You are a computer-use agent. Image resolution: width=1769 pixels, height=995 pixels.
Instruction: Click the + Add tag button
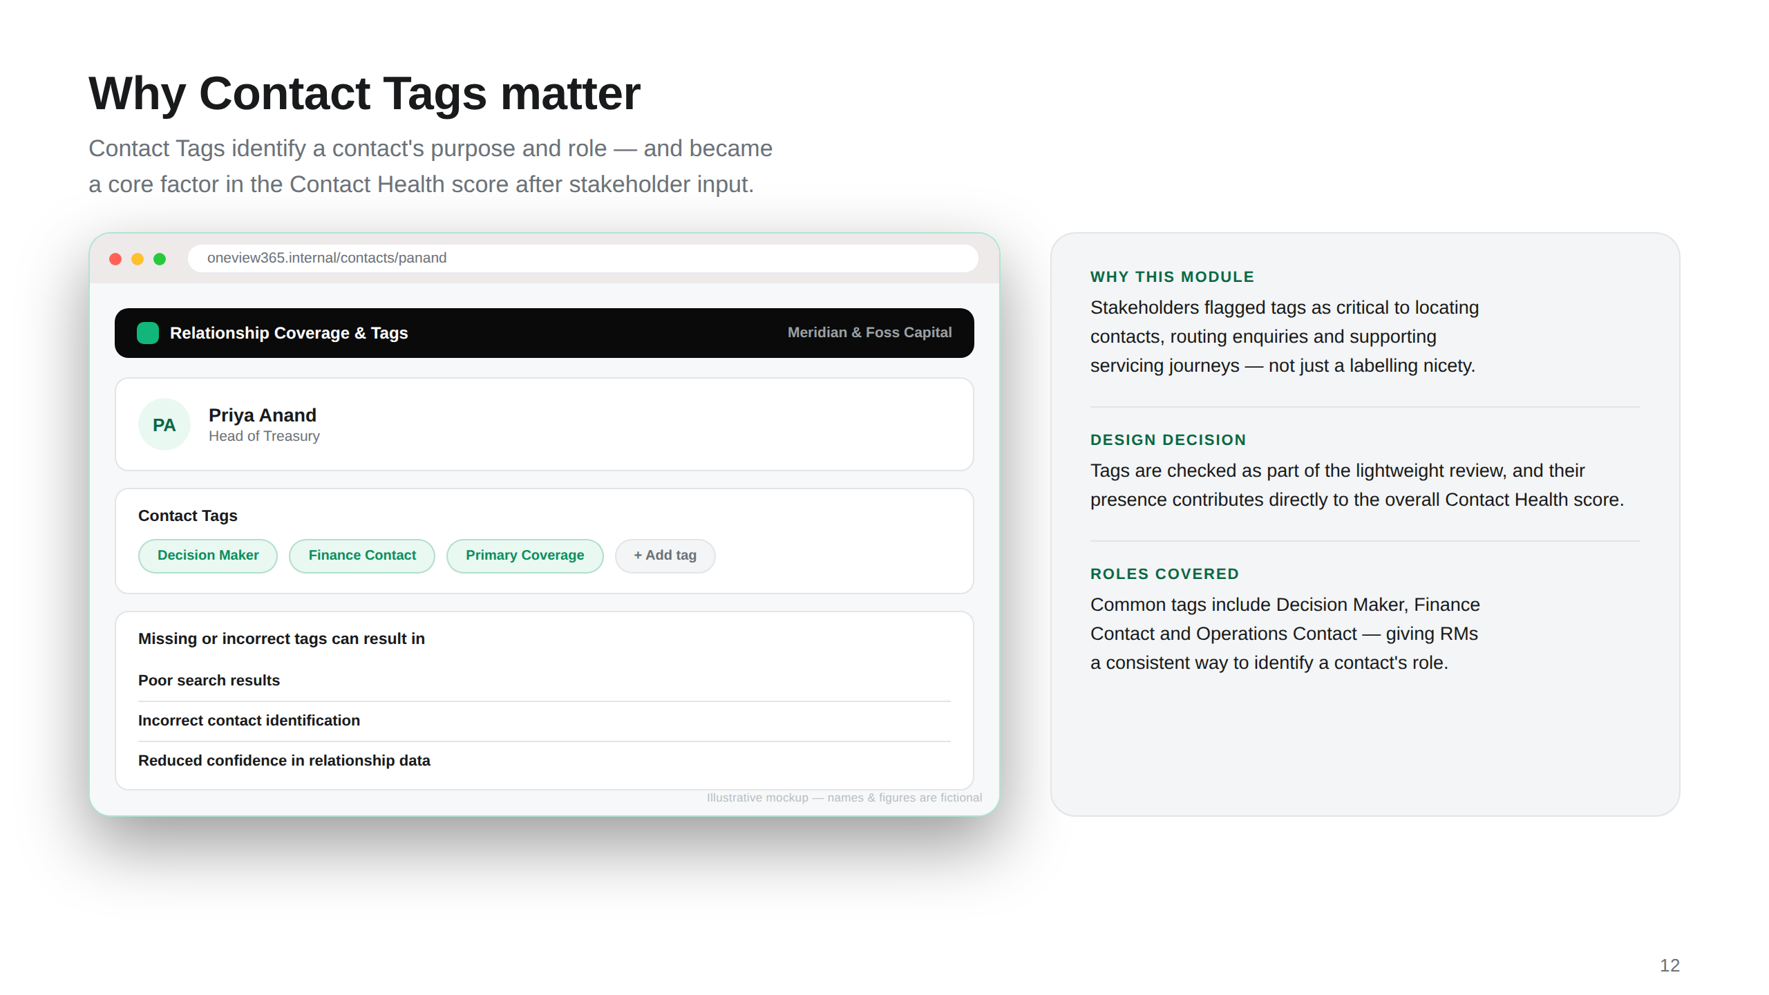(665, 556)
